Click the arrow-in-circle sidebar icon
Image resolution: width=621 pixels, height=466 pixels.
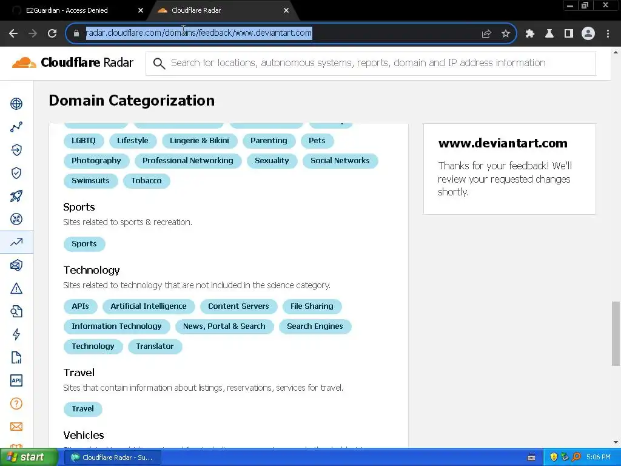pyautogui.click(x=16, y=150)
